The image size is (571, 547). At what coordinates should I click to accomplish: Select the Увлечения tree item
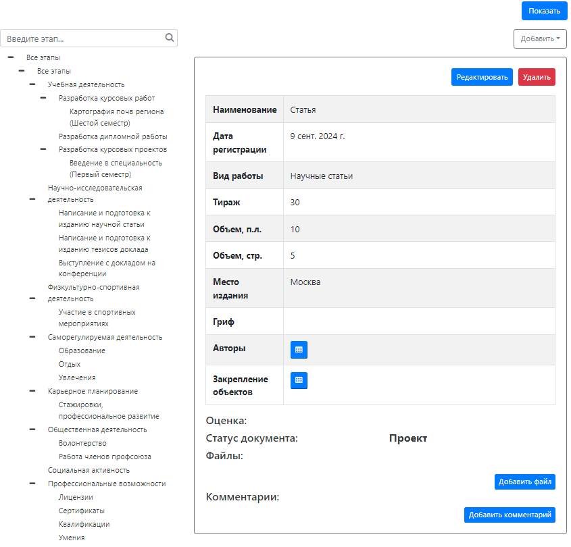pyautogui.click(x=77, y=377)
